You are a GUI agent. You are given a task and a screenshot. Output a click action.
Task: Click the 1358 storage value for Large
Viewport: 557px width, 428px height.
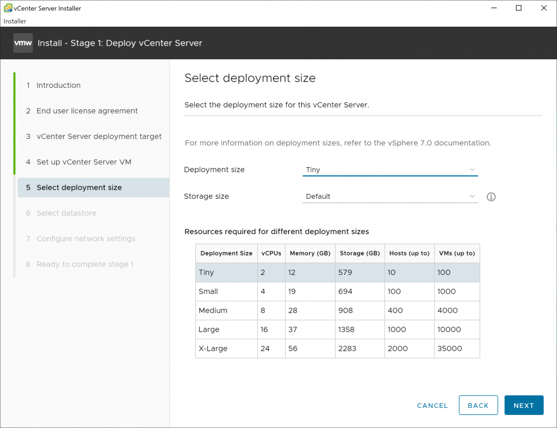coord(346,329)
